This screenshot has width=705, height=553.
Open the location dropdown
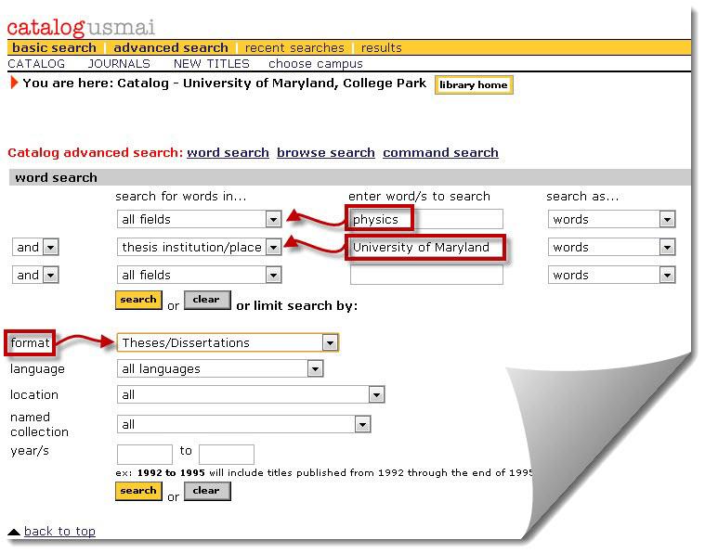tap(251, 395)
